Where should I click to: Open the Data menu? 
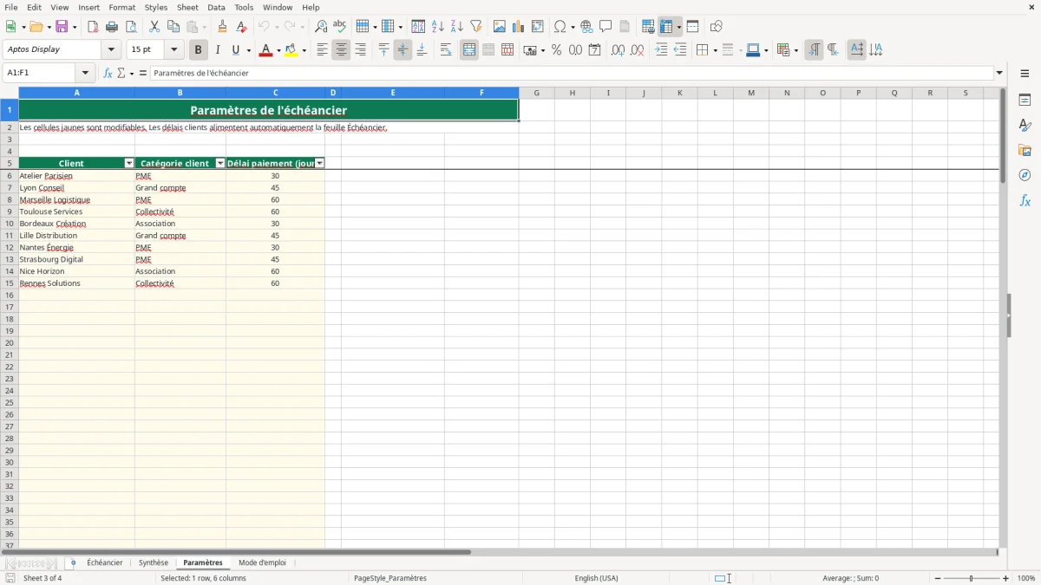pyautogui.click(x=216, y=7)
